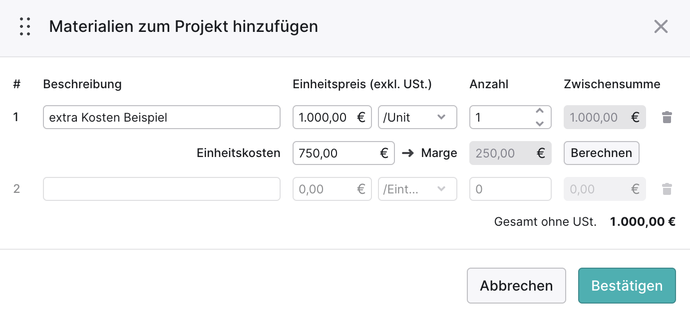This screenshot has height=320, width=690.
Task: Click the row 2 Einheitspreis field 0,00
Action: click(x=332, y=189)
